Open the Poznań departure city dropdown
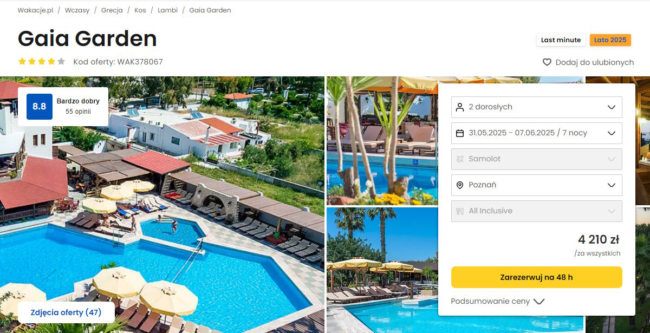Image resolution: width=650 pixels, height=333 pixels. [x=537, y=185]
